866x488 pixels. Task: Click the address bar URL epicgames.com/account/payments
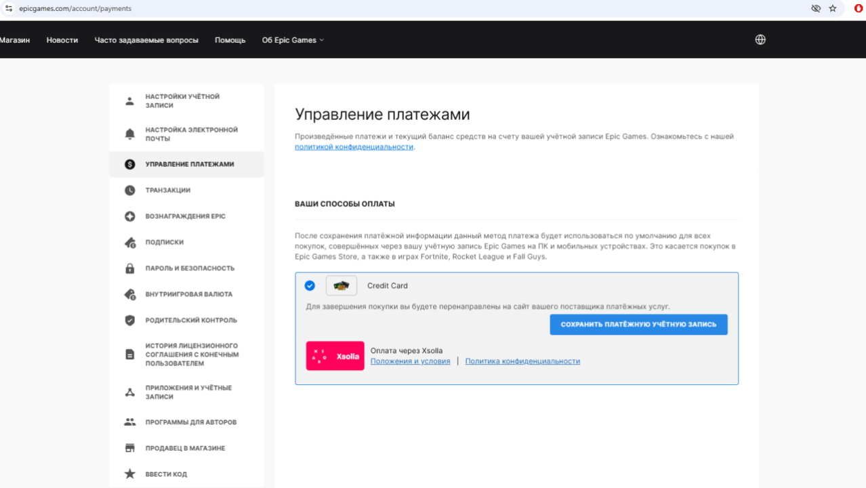tap(75, 9)
